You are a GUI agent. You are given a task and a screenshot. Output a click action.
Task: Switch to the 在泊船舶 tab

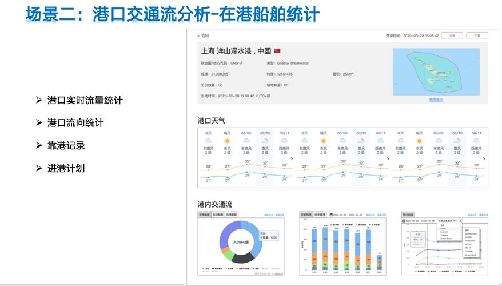pos(218,214)
